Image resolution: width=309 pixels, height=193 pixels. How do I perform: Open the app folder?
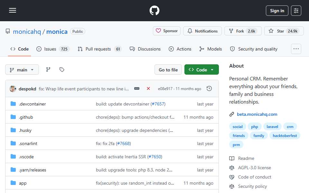tap(23, 183)
